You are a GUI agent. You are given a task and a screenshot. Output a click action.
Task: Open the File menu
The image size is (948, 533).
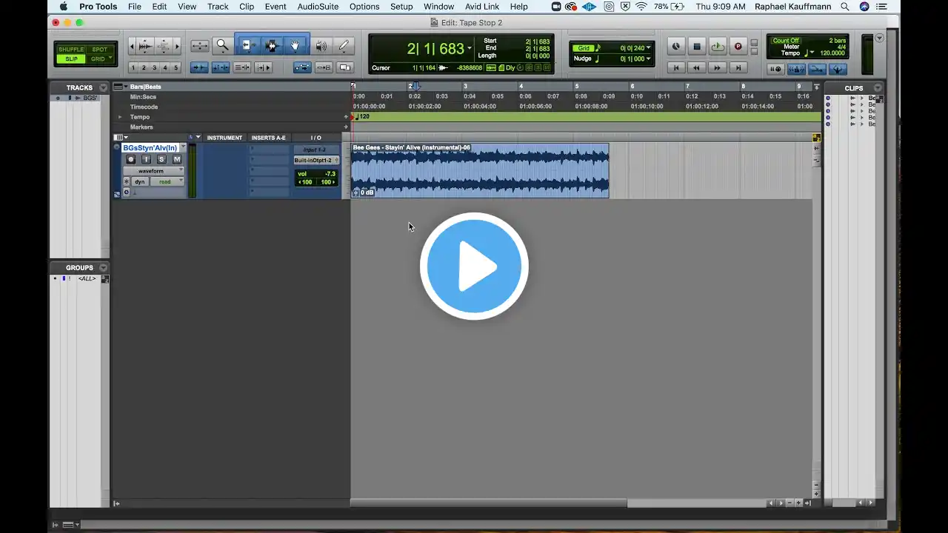pos(134,7)
